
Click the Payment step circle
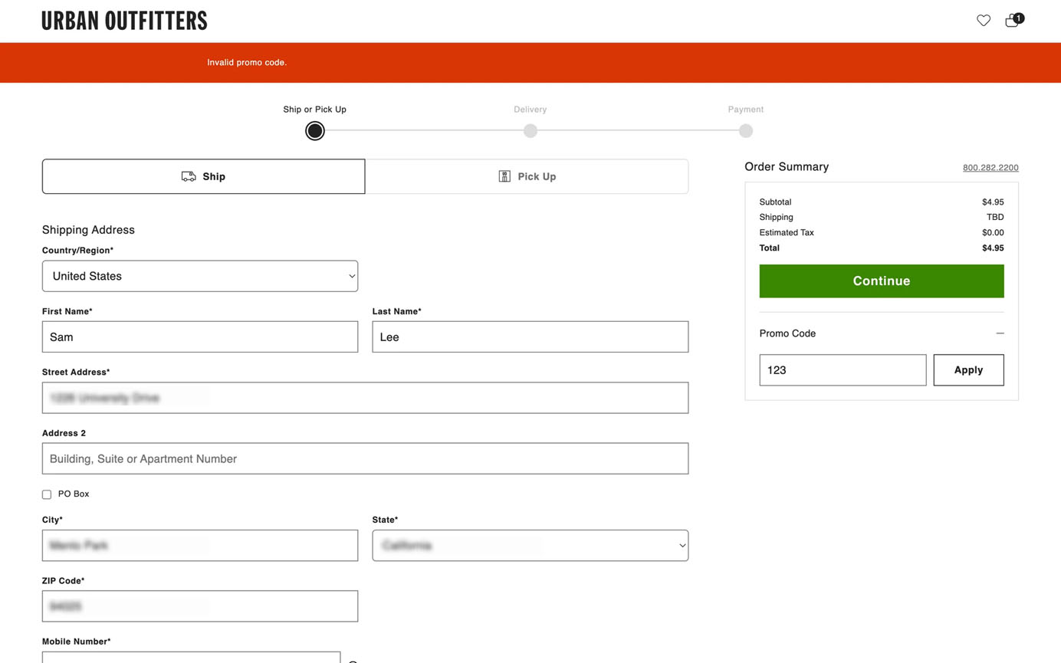click(745, 130)
